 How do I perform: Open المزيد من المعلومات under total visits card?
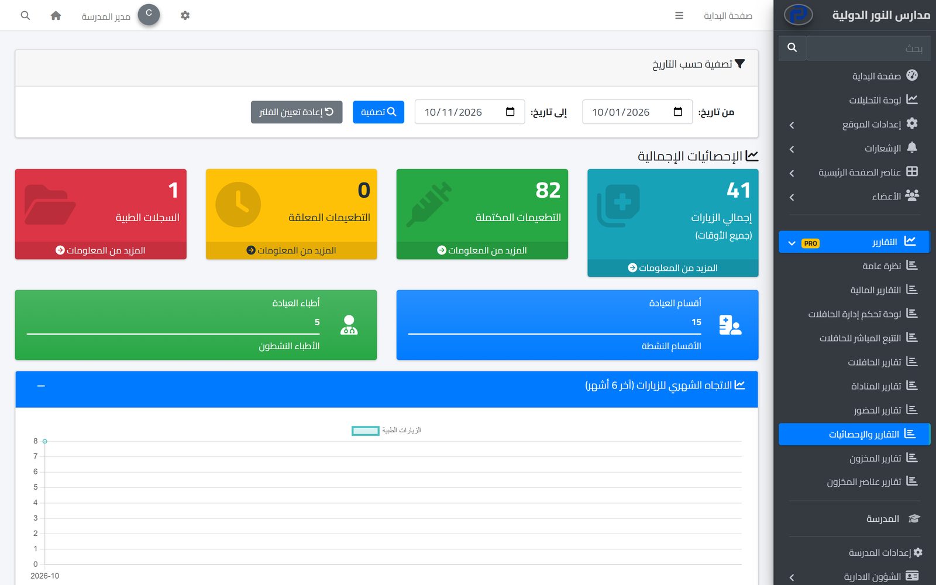pyautogui.click(x=673, y=268)
